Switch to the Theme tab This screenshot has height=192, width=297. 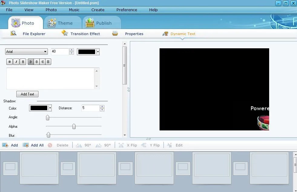point(63,23)
